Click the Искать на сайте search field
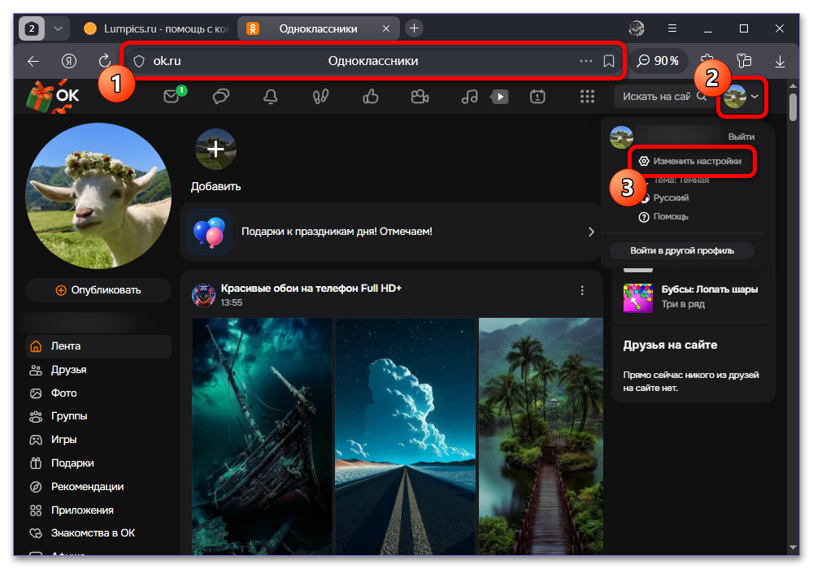This screenshot has height=569, width=813. pyautogui.click(x=655, y=97)
